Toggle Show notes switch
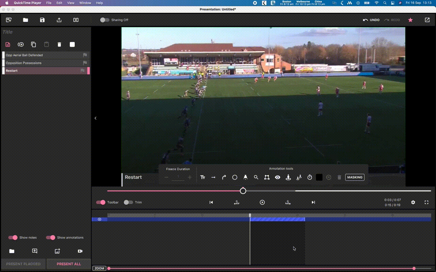This screenshot has width=436, height=272. [x=13, y=238]
